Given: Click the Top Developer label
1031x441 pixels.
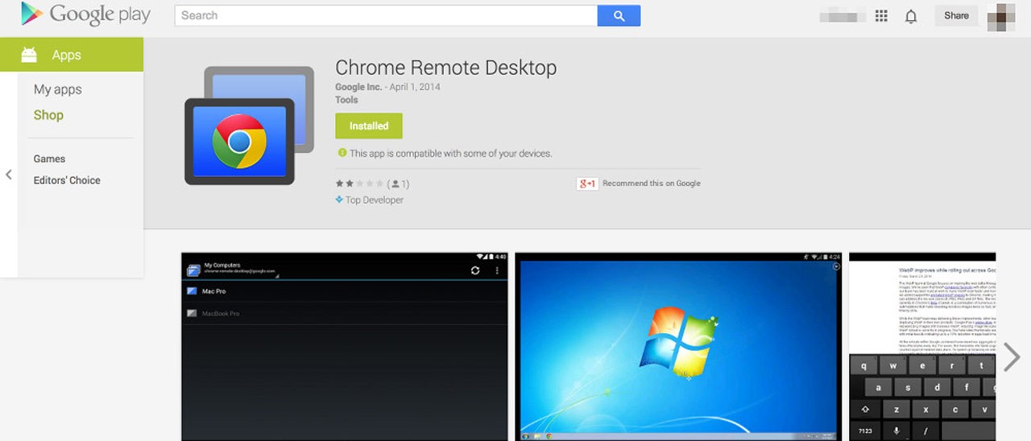Looking at the screenshot, I should point(375,200).
